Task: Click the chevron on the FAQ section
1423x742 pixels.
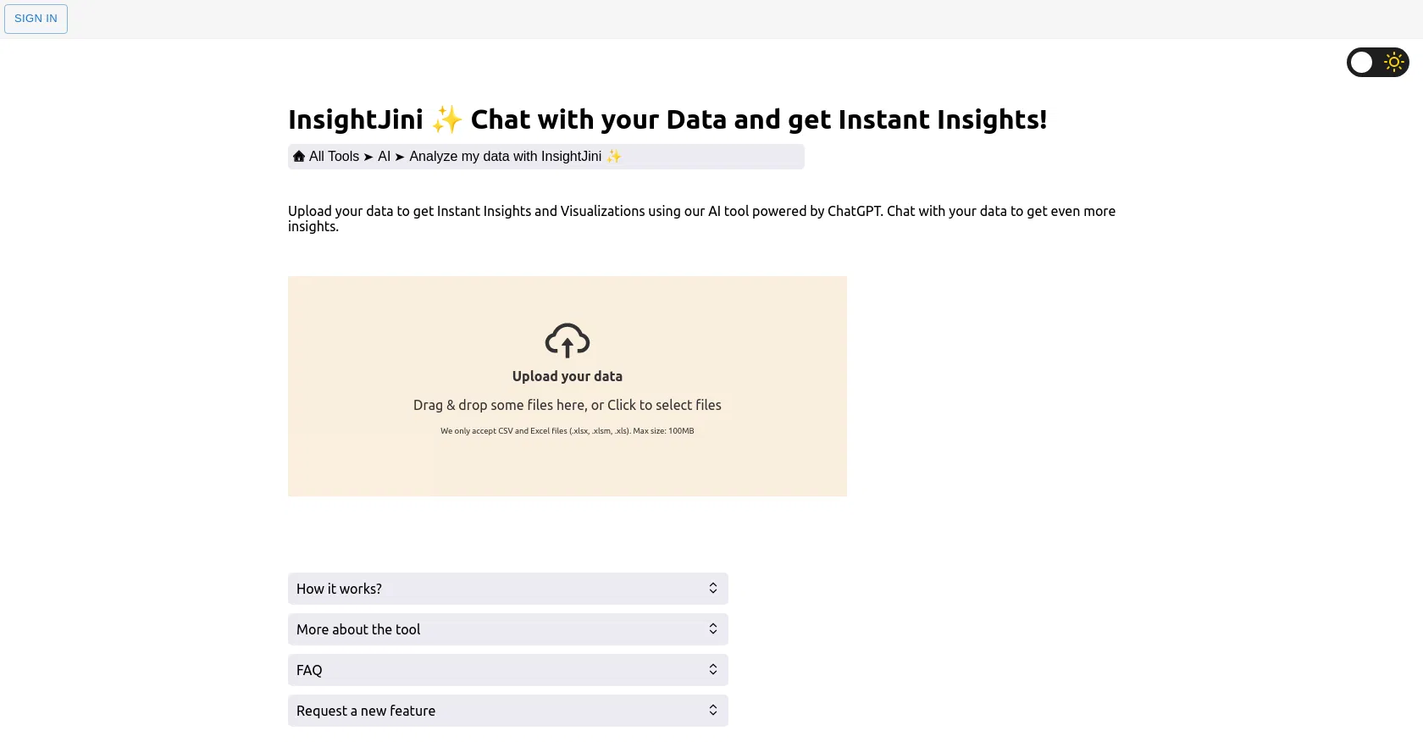Action: tap(712, 669)
